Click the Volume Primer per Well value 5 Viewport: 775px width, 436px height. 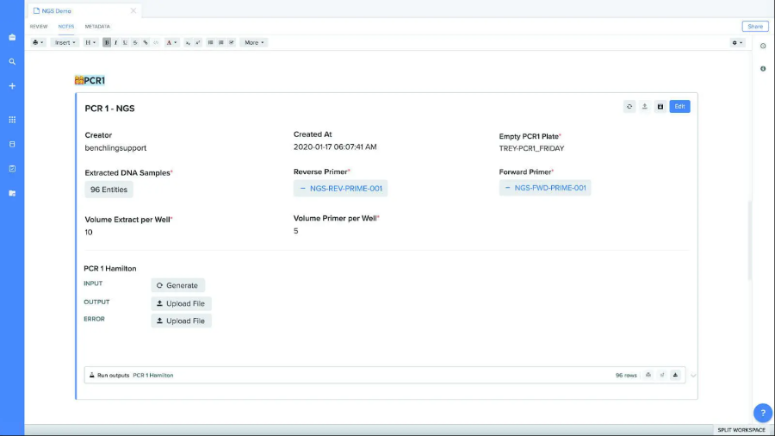pos(295,231)
